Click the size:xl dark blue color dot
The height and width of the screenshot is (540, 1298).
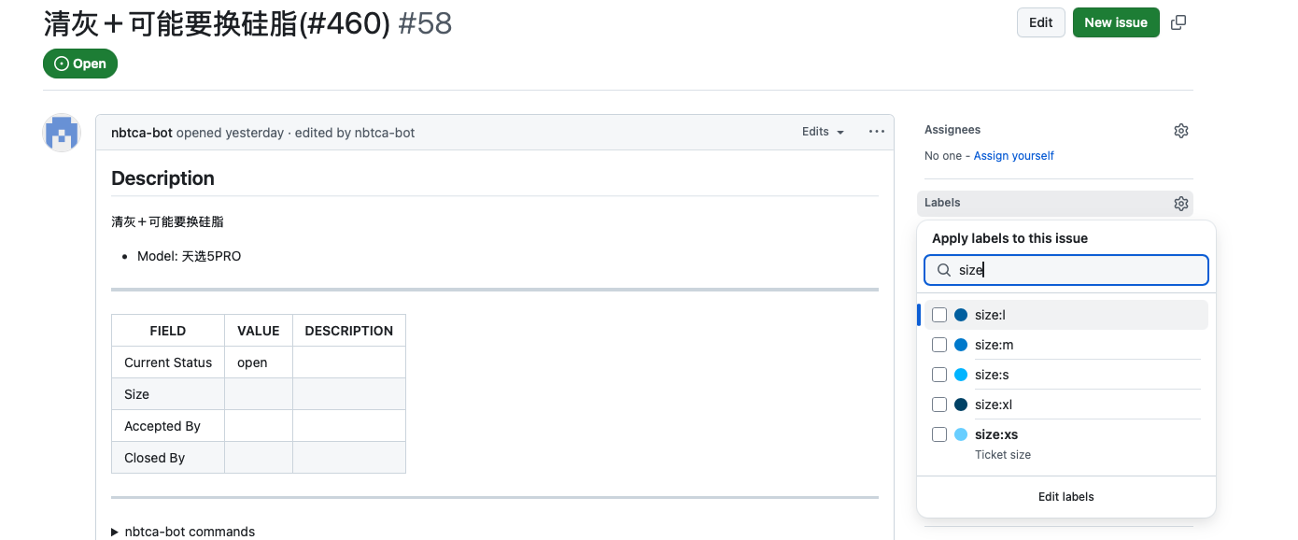(961, 405)
